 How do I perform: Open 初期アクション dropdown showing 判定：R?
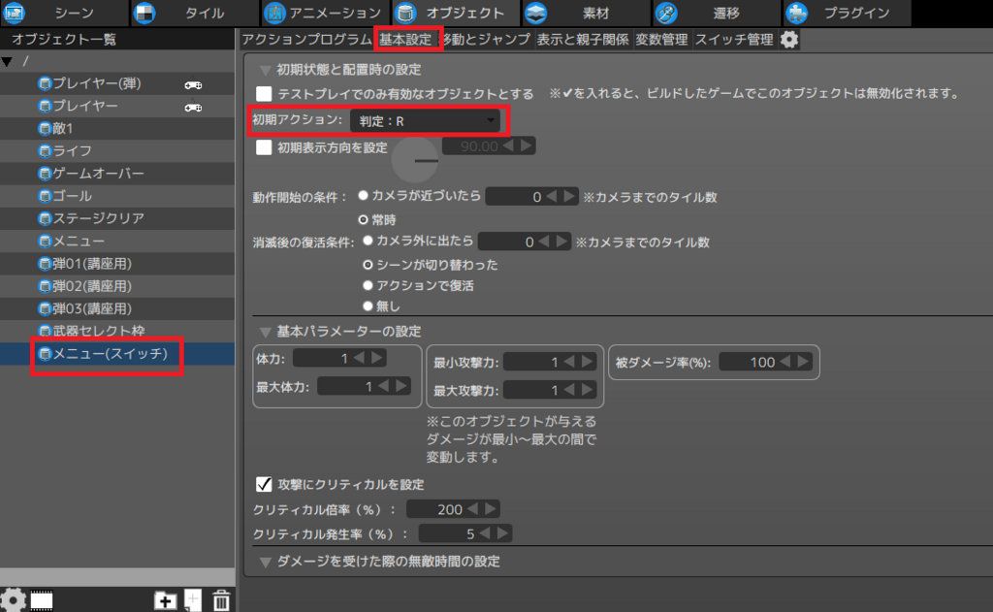[425, 120]
